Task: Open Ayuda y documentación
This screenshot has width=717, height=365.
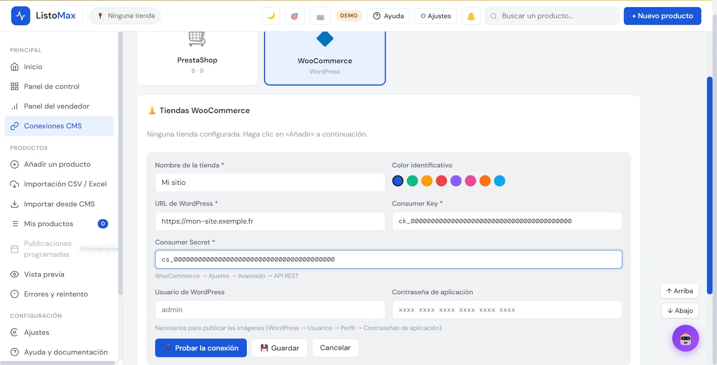Action: tap(59, 352)
